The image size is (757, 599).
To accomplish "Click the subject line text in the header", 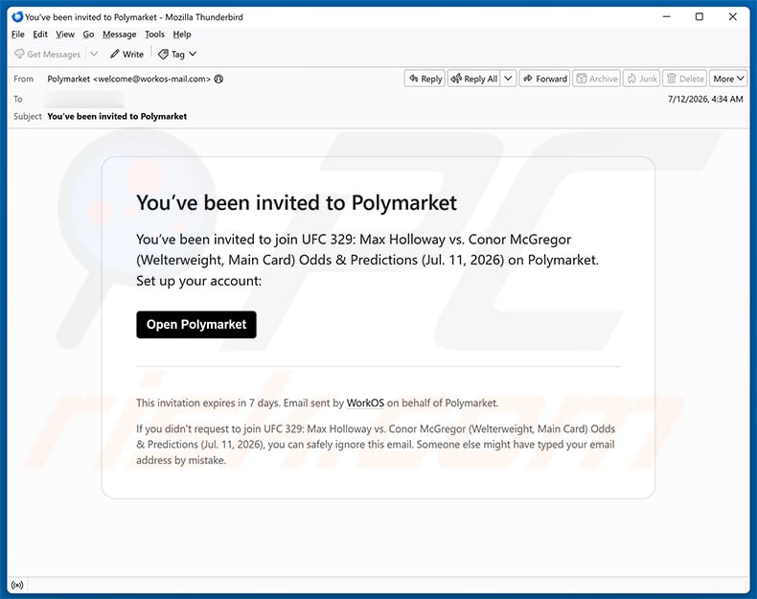I will pyautogui.click(x=117, y=116).
